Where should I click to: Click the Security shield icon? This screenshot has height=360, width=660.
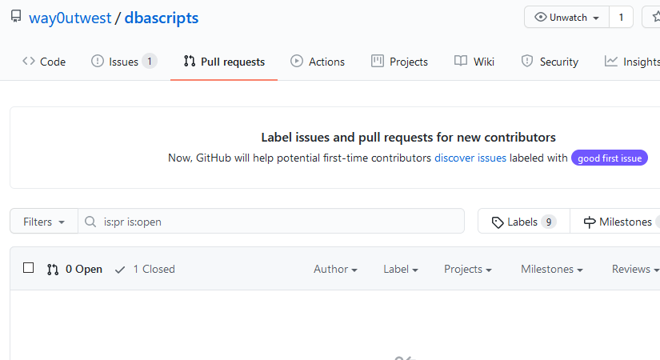pyautogui.click(x=527, y=62)
